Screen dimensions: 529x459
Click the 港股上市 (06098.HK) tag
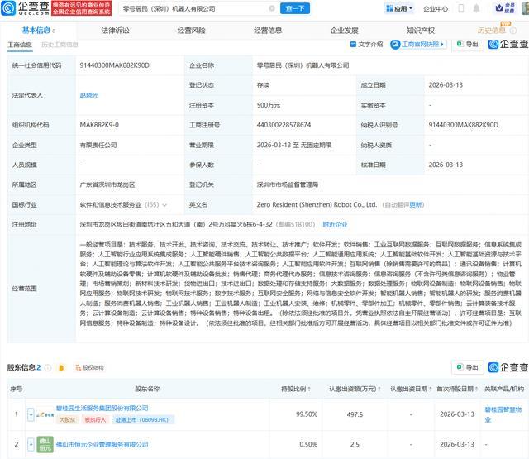(143, 420)
